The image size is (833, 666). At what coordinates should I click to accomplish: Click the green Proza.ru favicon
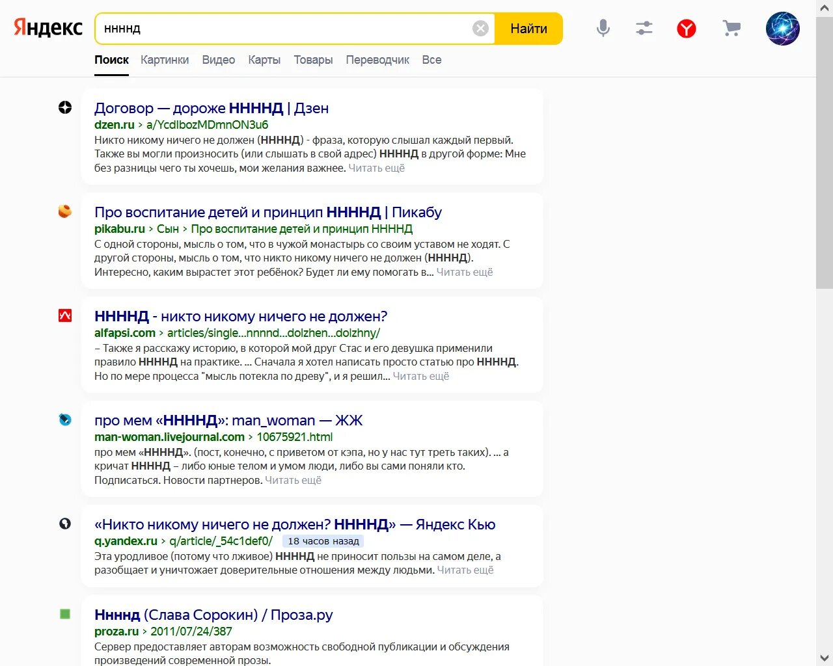click(x=65, y=614)
